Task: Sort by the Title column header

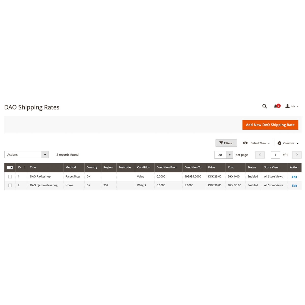Action: 33,167
